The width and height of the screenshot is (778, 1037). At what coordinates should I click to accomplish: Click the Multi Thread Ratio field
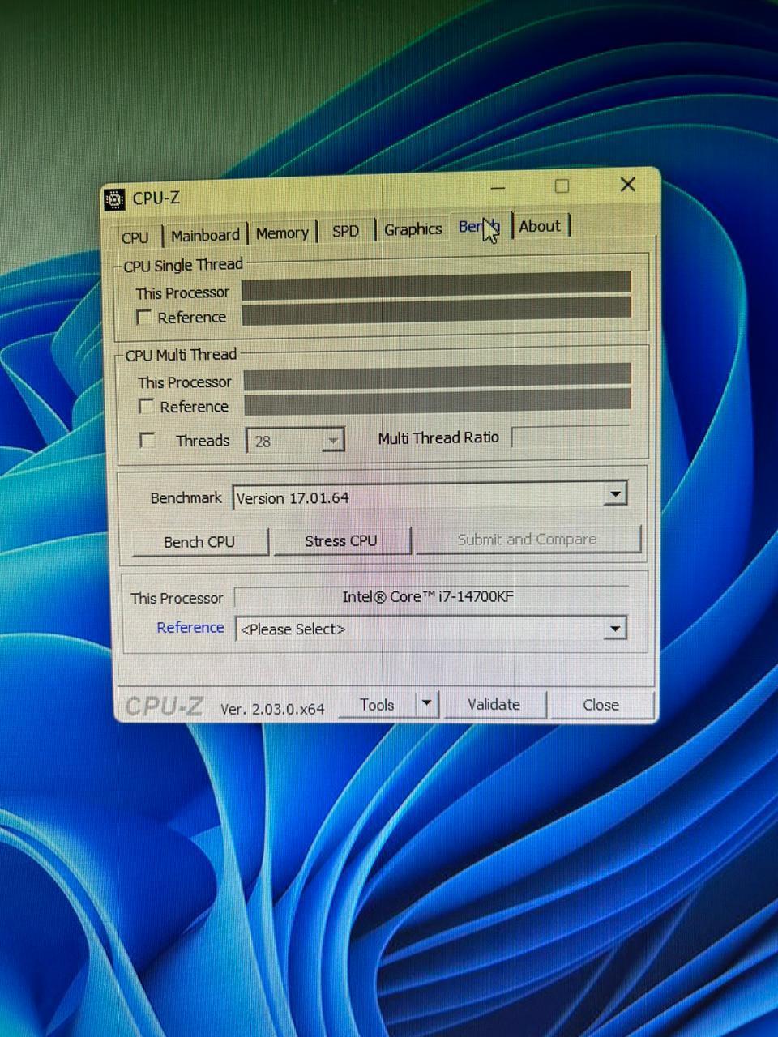(571, 437)
